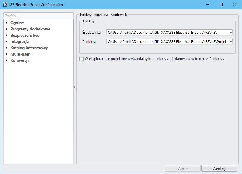
Task: Toggle the show only declared projects checkbox
Action: [x=81, y=59]
